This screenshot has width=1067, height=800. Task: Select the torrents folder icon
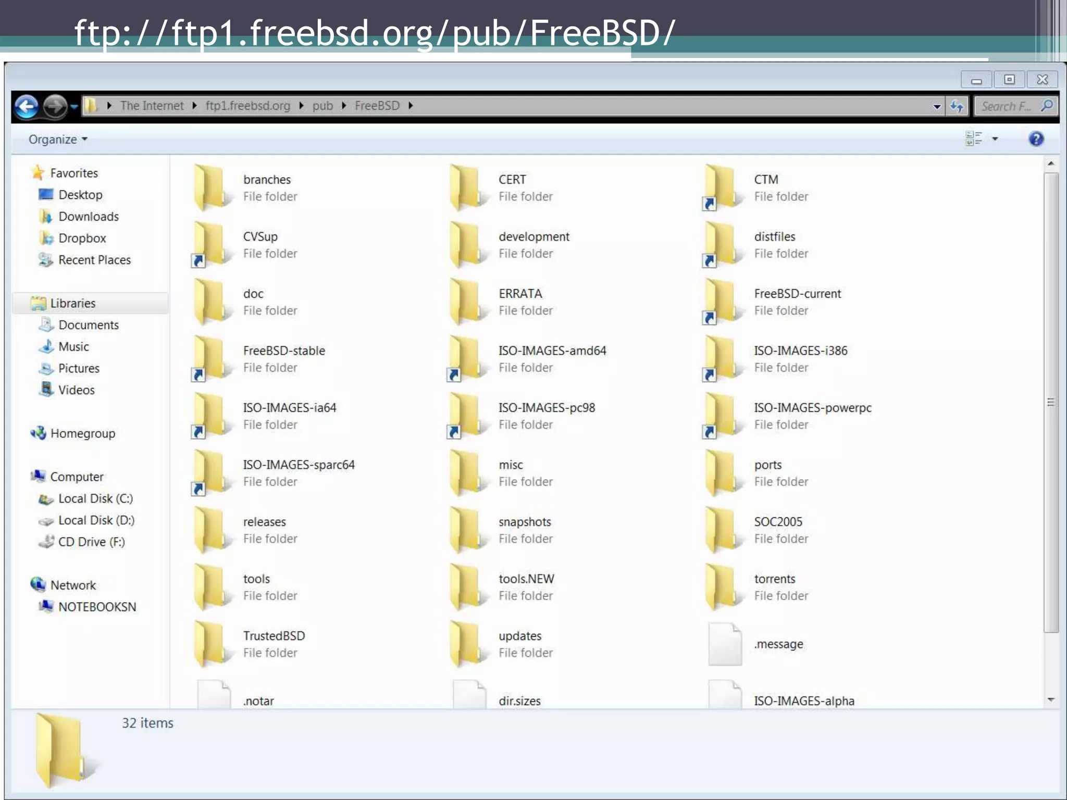723,587
